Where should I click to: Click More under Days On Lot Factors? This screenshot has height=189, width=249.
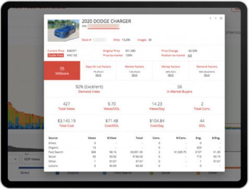click(98, 75)
